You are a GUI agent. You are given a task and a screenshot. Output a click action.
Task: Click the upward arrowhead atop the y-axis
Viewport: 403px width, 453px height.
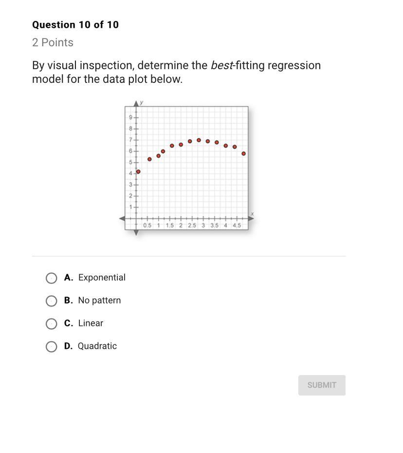136,104
